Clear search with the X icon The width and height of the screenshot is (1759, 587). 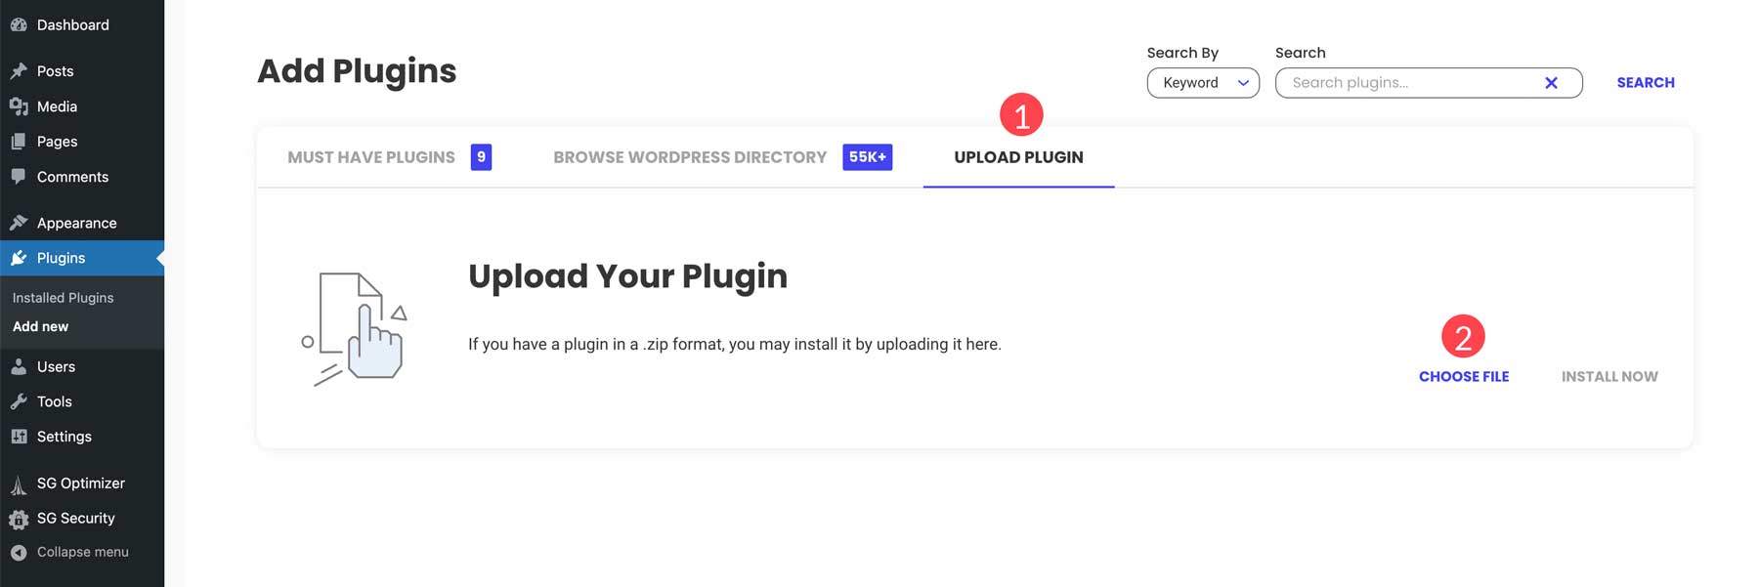pos(1550,83)
